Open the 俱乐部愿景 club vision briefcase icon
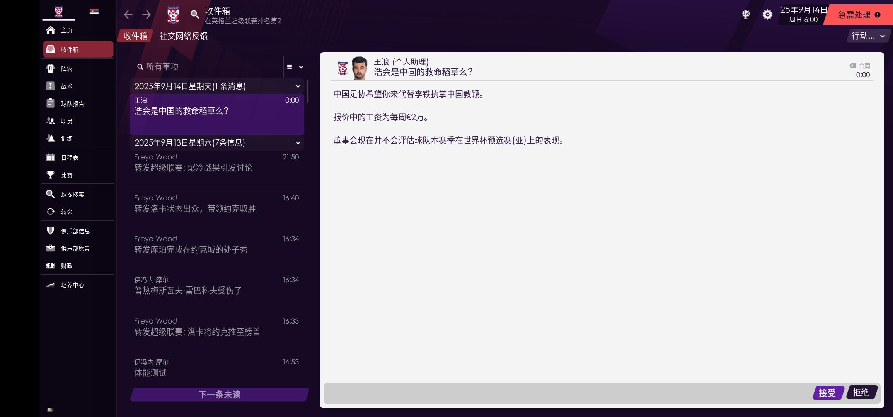 pos(51,248)
